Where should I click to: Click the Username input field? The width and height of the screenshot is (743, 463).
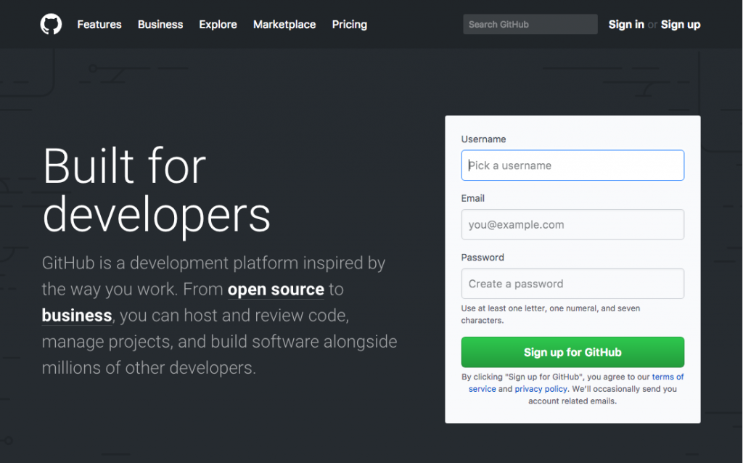[x=572, y=165]
